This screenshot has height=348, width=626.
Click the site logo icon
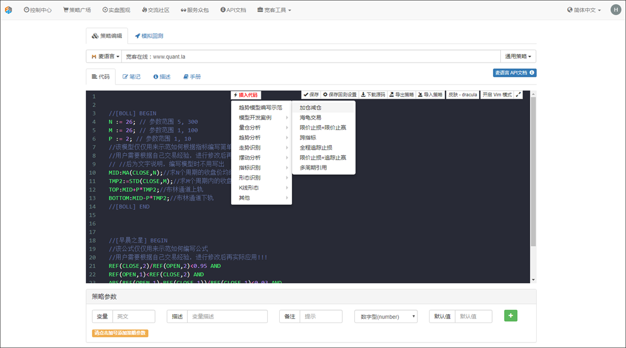point(8,10)
